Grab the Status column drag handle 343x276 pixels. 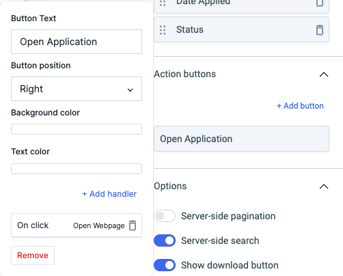click(163, 30)
